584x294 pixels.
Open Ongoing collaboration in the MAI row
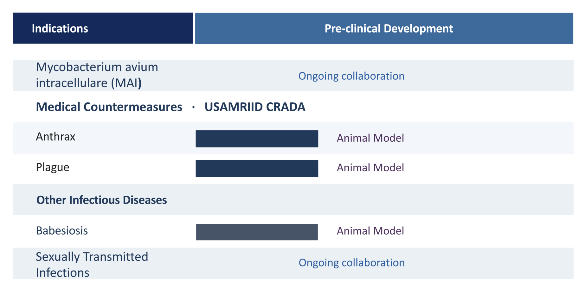point(351,76)
